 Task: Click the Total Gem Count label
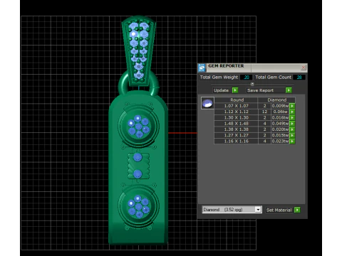(273, 78)
